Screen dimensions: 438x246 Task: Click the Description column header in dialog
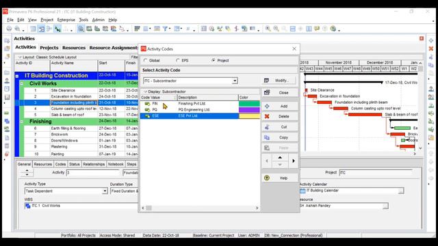(207, 97)
